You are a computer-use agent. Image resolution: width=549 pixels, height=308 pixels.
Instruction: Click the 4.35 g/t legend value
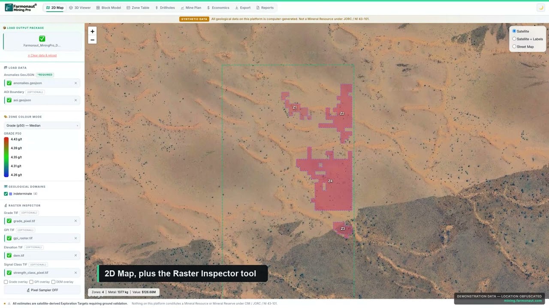coord(16,157)
